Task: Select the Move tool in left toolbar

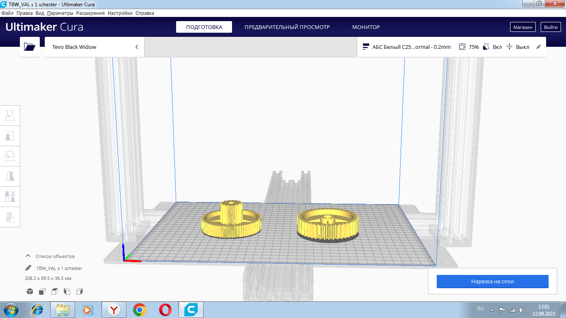Action: click(x=10, y=116)
